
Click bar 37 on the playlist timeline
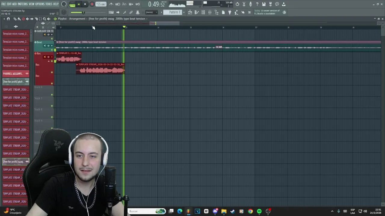pyautogui.click(x=256, y=28)
